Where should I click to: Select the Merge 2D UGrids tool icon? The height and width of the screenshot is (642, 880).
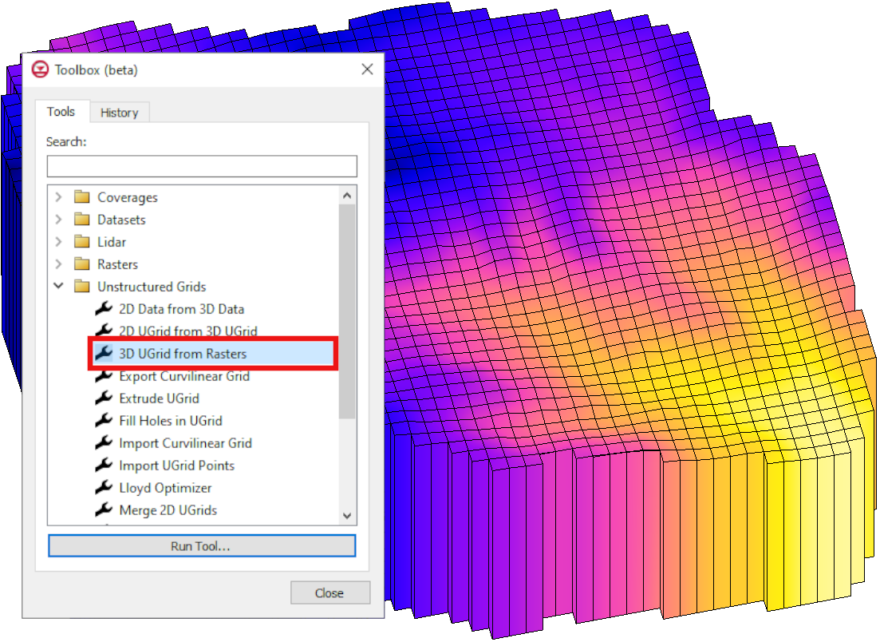pyautogui.click(x=102, y=510)
